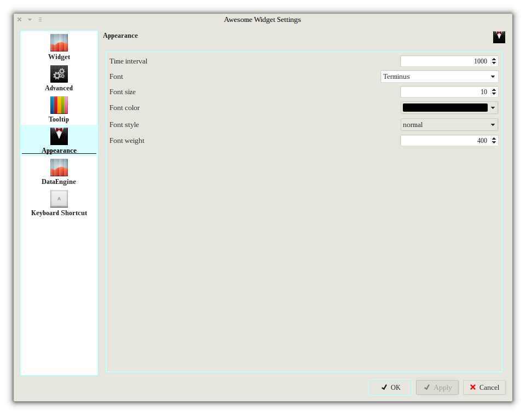Click the Font weight stepper arrows
526x415 pixels.
[494, 141]
